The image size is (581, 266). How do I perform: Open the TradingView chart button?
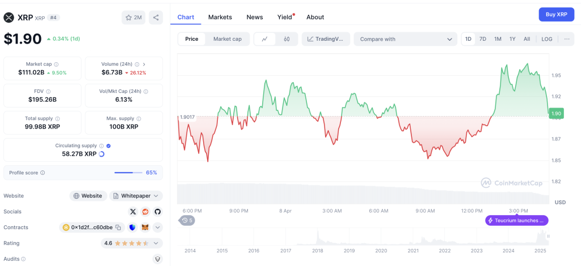click(326, 39)
